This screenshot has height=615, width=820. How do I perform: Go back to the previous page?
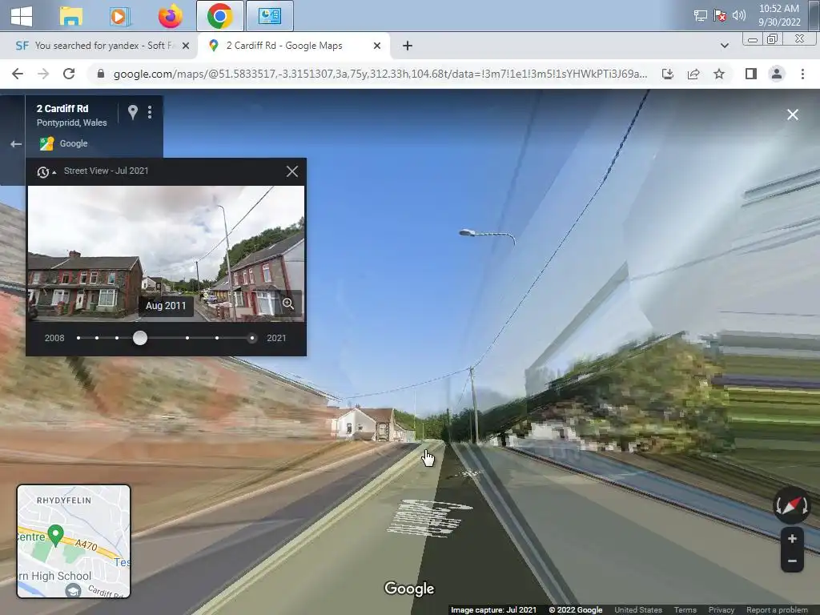(18, 74)
